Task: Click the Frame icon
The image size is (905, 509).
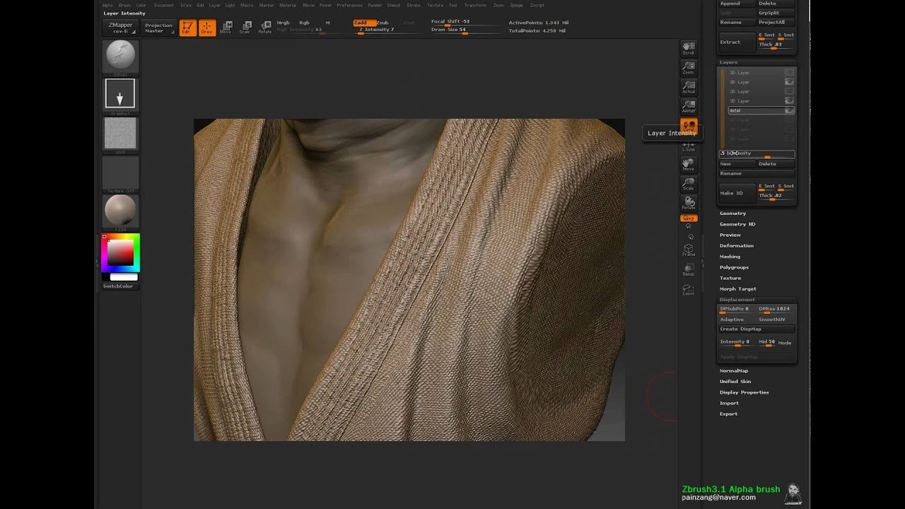Action: [x=688, y=250]
